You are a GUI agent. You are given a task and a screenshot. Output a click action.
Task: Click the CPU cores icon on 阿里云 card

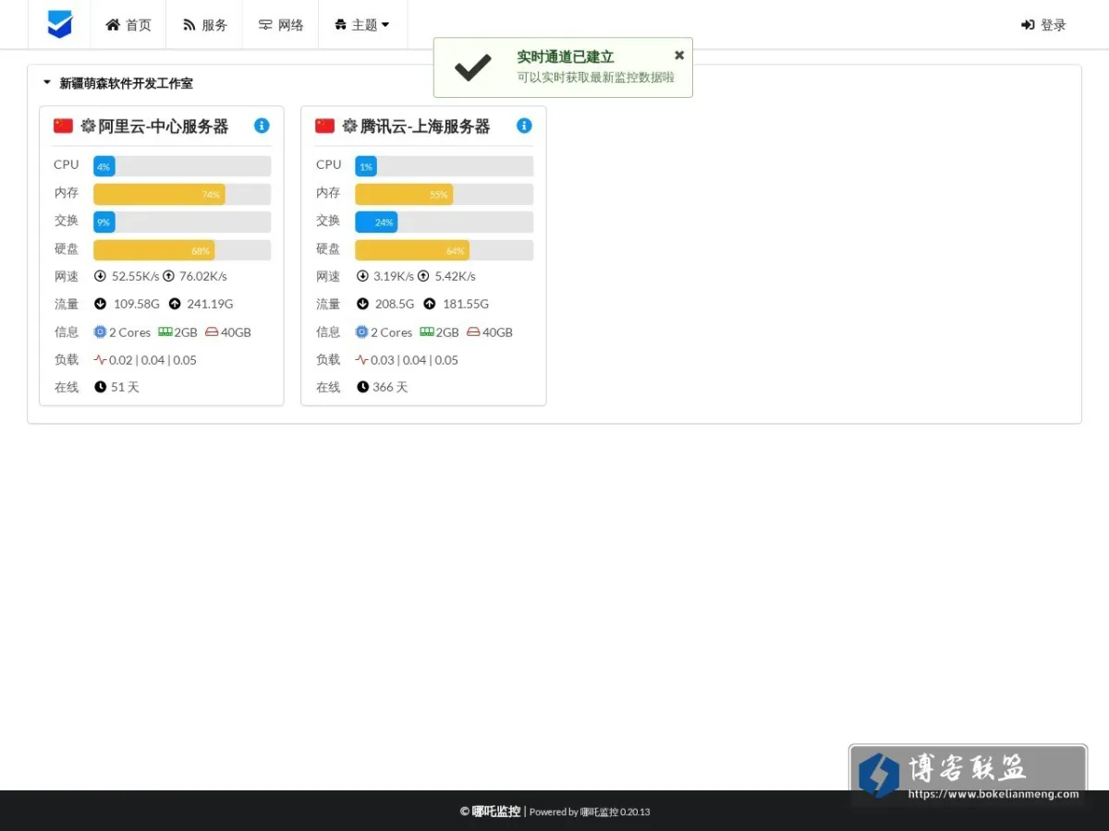point(100,331)
